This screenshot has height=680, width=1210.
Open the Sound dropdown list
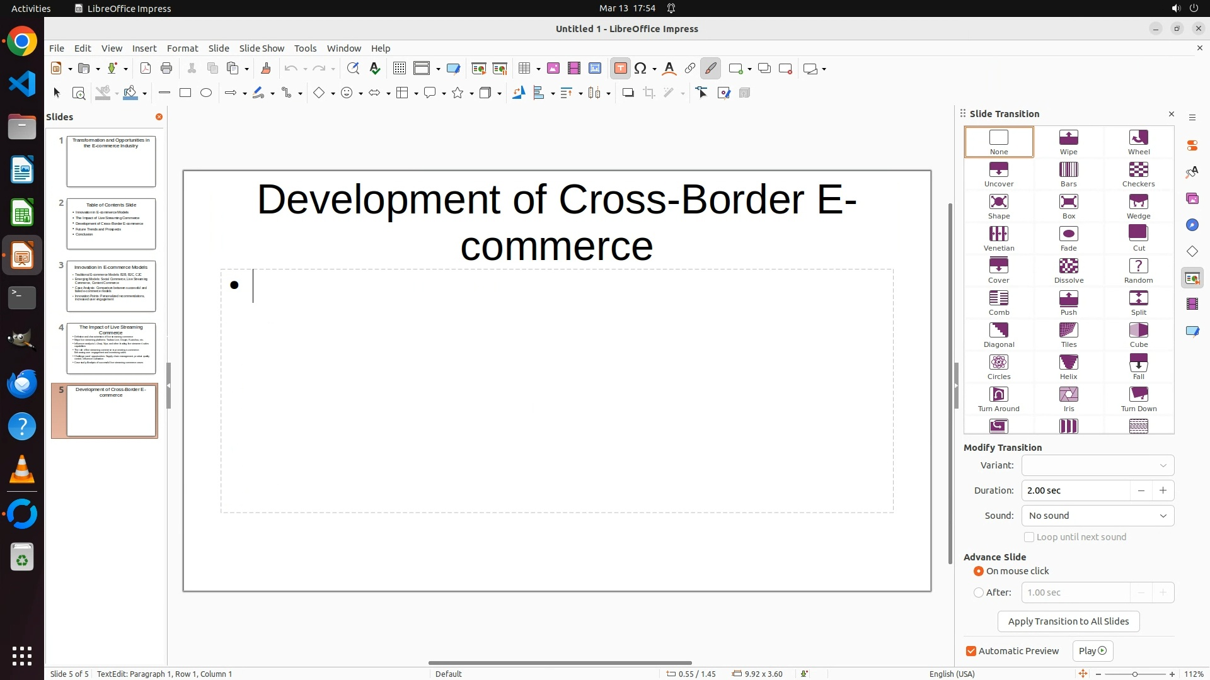(x=1097, y=516)
